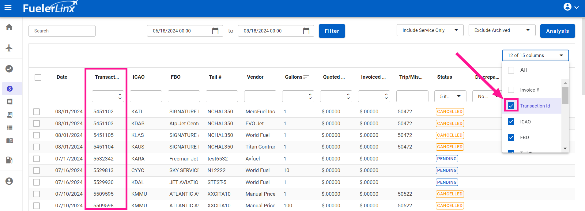This screenshot has height=211, width=585.
Task: Click the fuel pump sidebar icon
Action: (9, 160)
